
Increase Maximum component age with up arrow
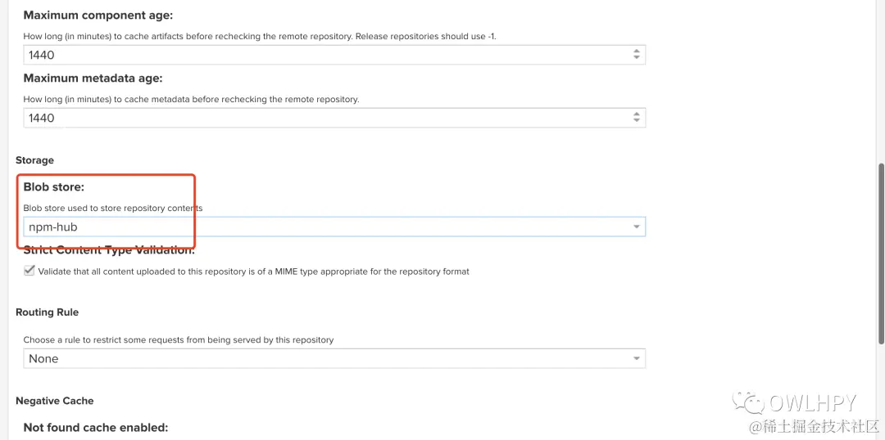637,52
